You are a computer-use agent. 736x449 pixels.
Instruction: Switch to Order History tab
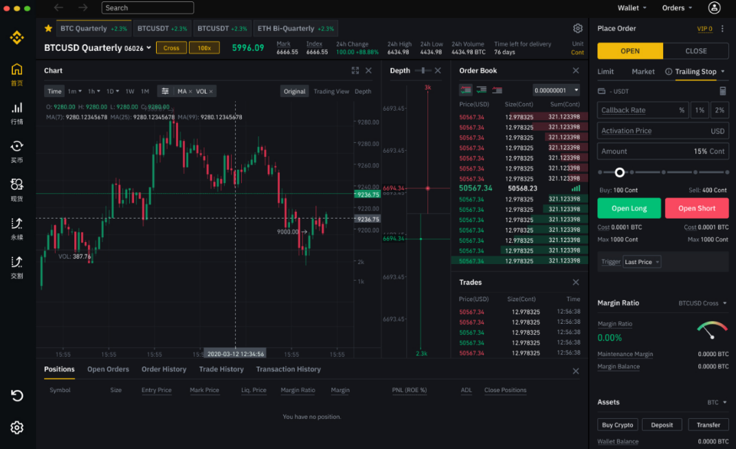tap(164, 369)
